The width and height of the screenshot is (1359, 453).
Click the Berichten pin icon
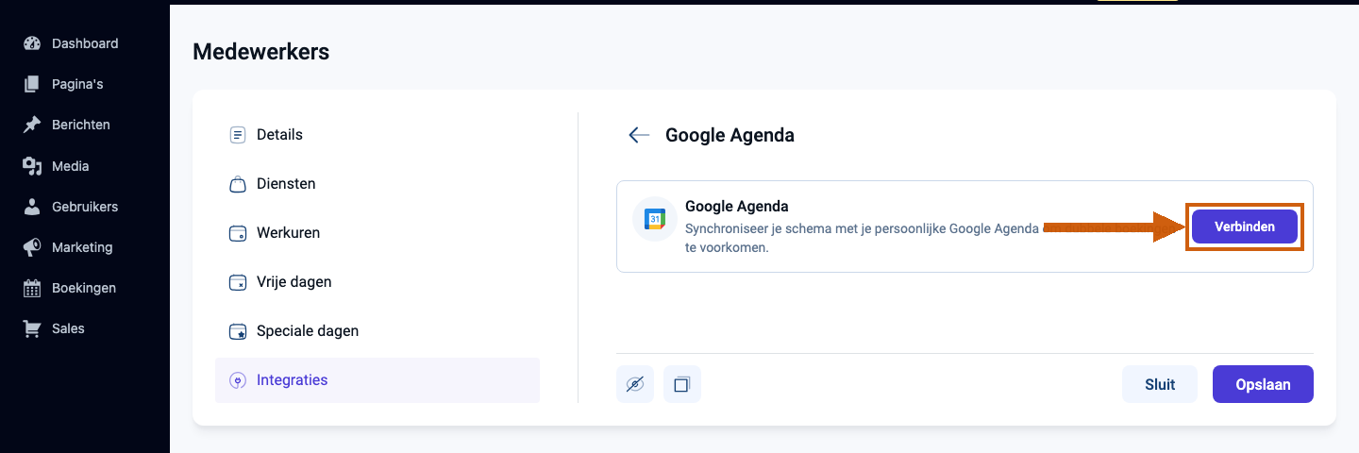pyautogui.click(x=33, y=125)
